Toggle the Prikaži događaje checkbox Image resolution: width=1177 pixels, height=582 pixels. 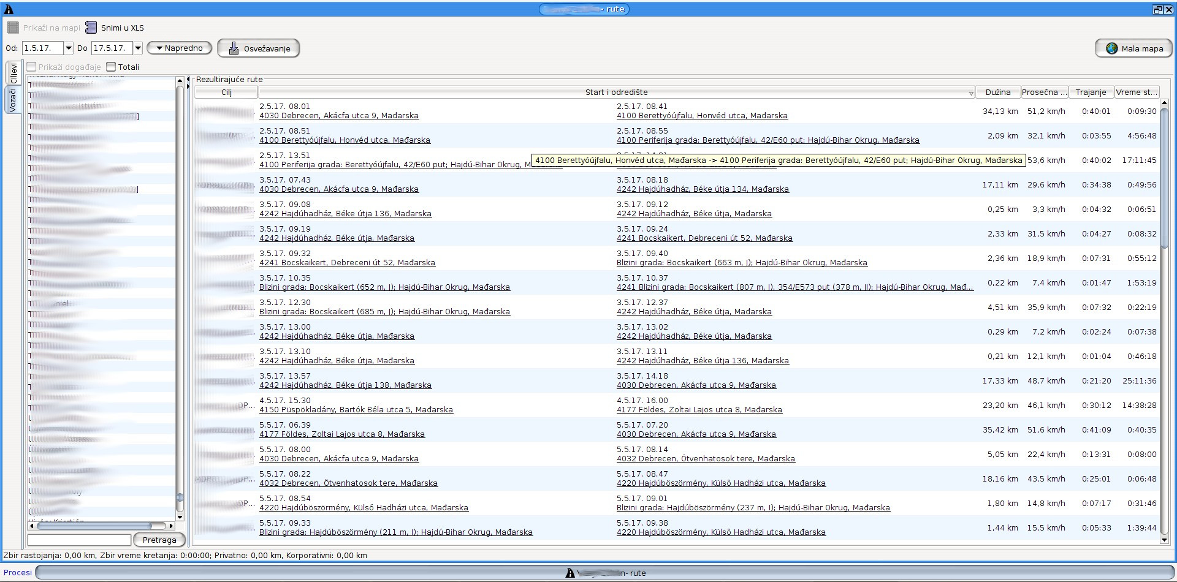pos(32,67)
